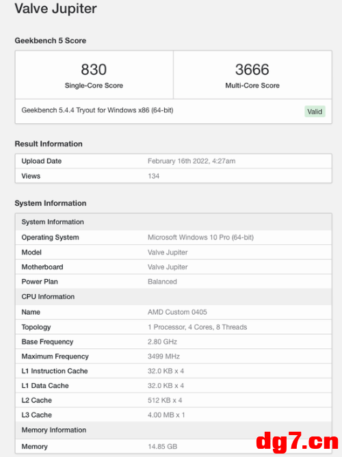Click the Maximum Frequency 3499 MHz value
Screen dimensions: 342x457
163,356
